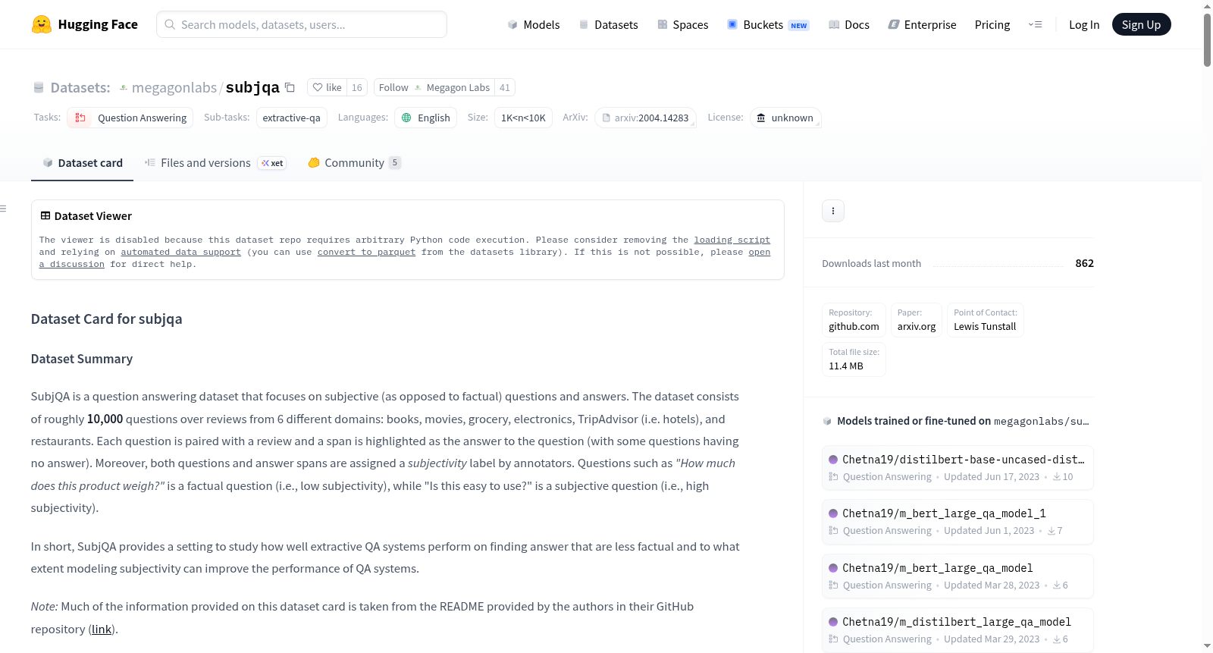This screenshot has width=1213, height=653.
Task: Open the Spaces nav item
Action: 683,24
